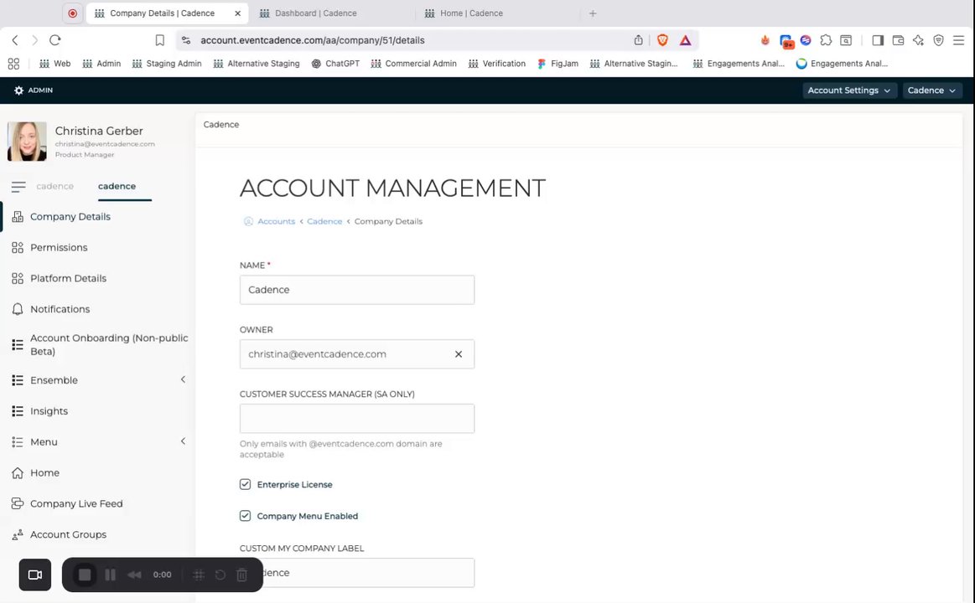Image resolution: width=975 pixels, height=603 pixels.
Task: Click the browser forward arrow
Action: tap(35, 40)
